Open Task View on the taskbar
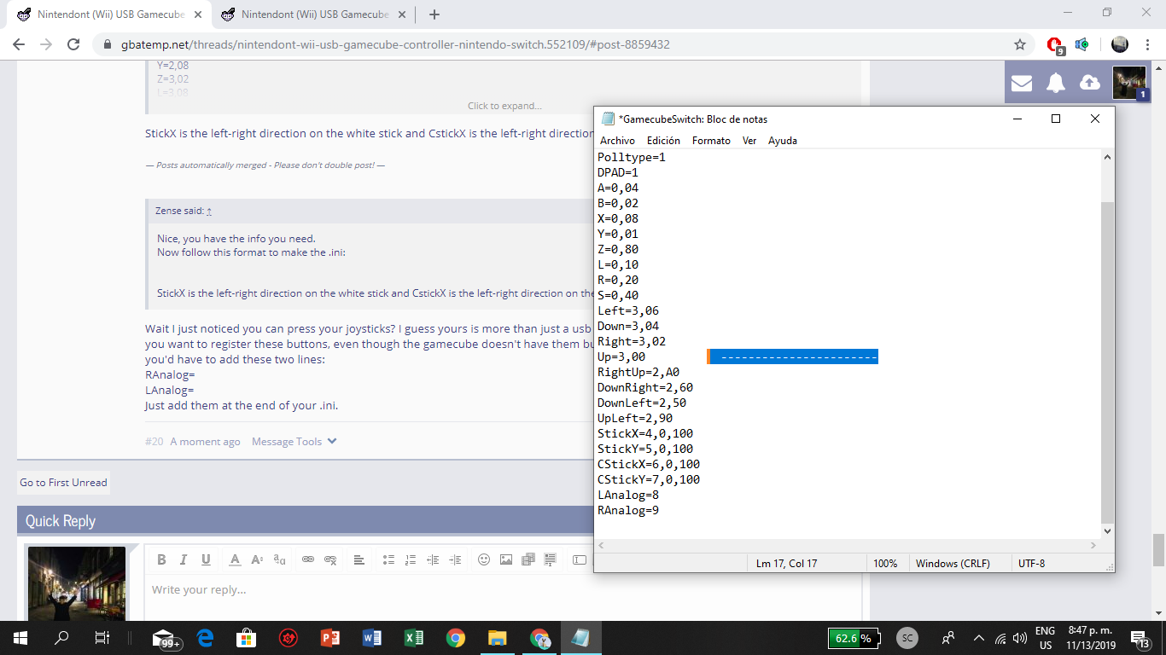Viewport: 1166px width, 655px height. 102,638
